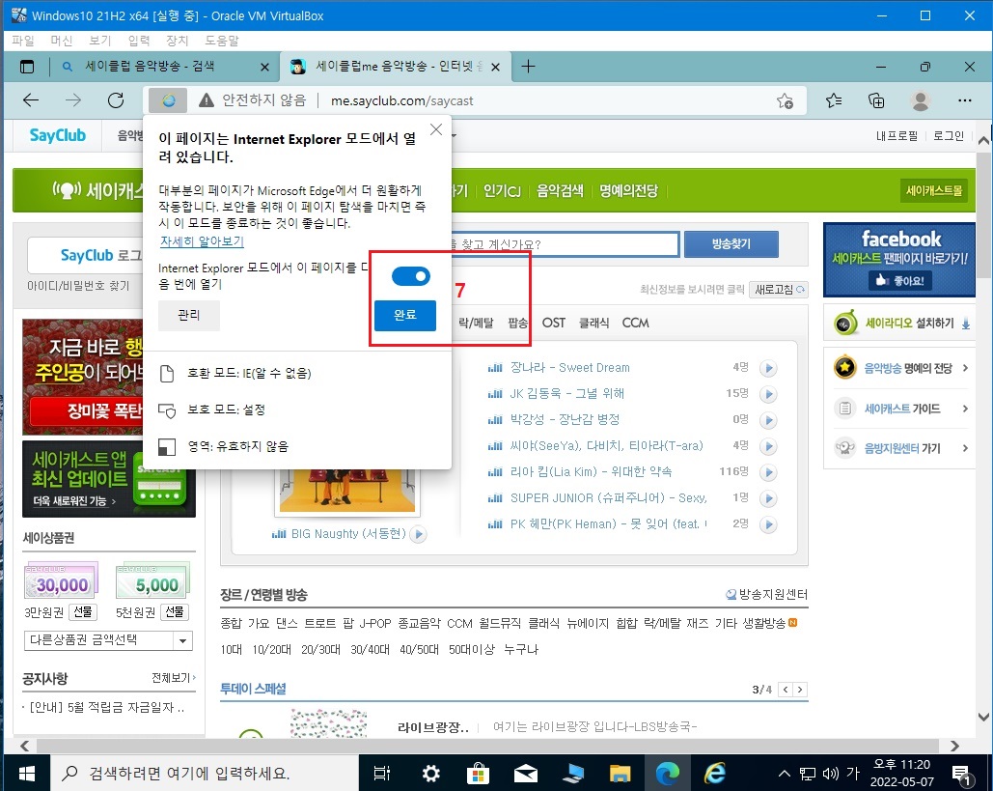Expand 음악방송 명예의 전당 chevron

(x=965, y=368)
